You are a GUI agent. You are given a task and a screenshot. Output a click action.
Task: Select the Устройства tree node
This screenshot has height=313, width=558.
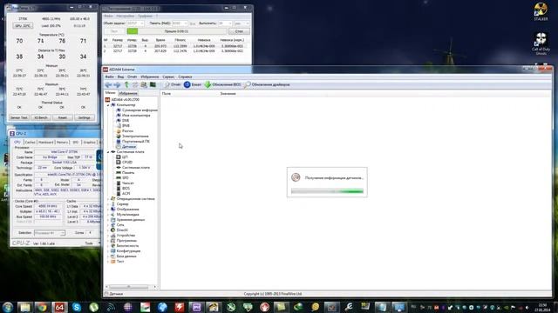click(123, 236)
